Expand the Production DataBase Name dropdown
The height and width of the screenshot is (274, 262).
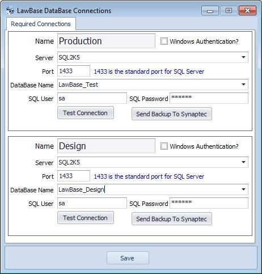click(243, 85)
